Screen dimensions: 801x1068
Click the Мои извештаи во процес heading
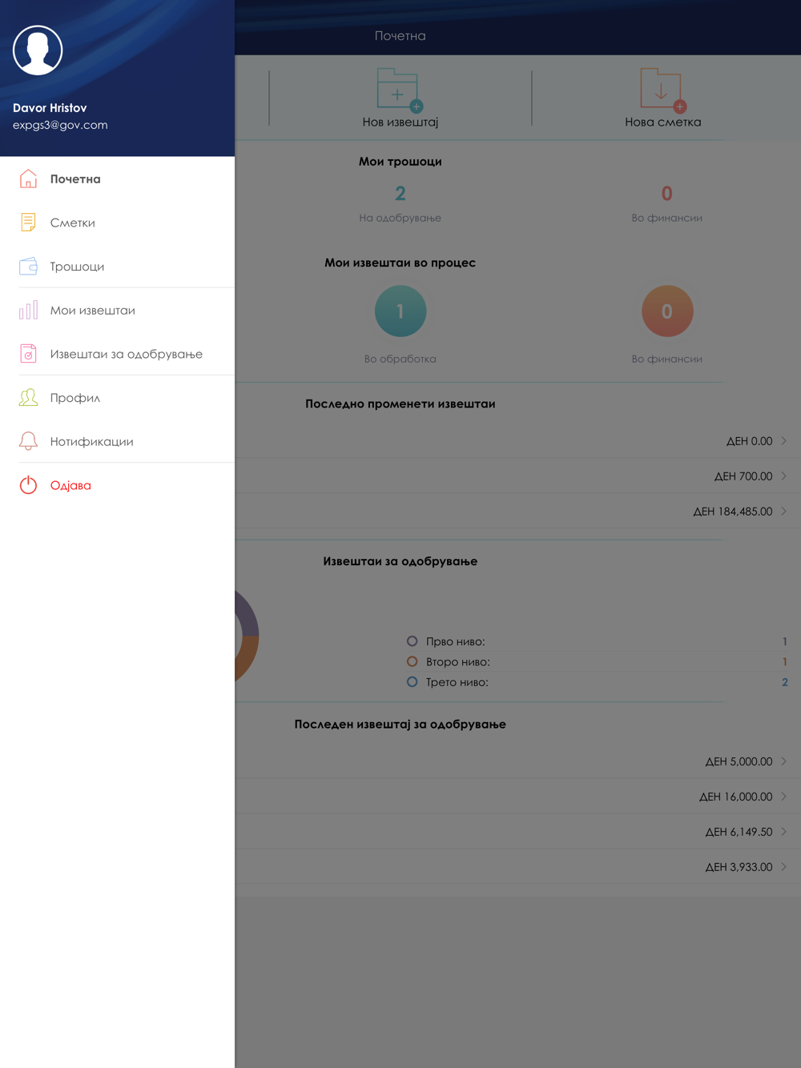[x=400, y=263]
